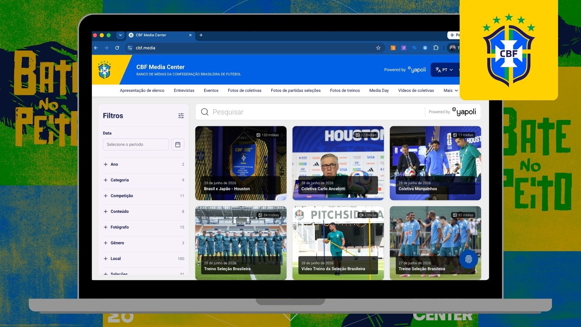Click the 133 mídias badge
Image resolution: width=581 pixels, height=327 pixels.
(x=268, y=135)
